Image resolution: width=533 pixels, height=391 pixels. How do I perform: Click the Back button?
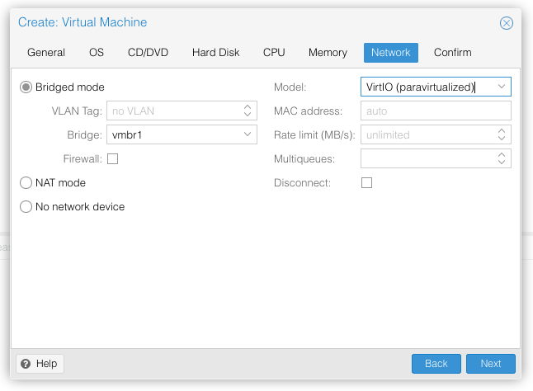click(x=436, y=364)
